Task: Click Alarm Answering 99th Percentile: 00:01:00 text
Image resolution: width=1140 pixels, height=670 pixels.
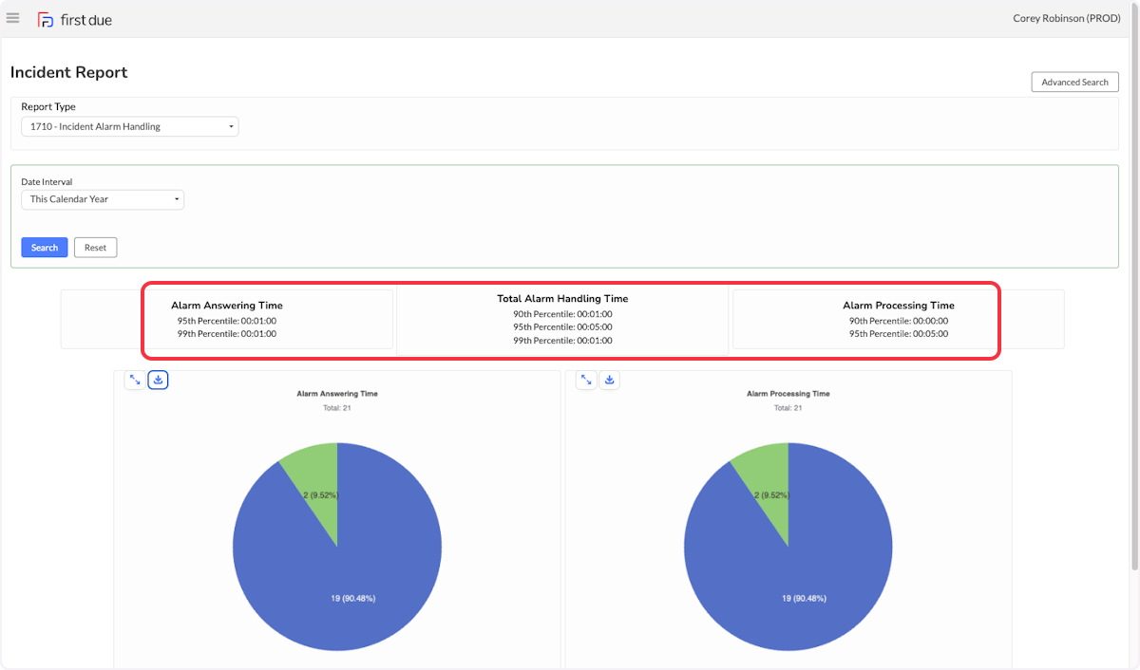Action: coord(227,334)
